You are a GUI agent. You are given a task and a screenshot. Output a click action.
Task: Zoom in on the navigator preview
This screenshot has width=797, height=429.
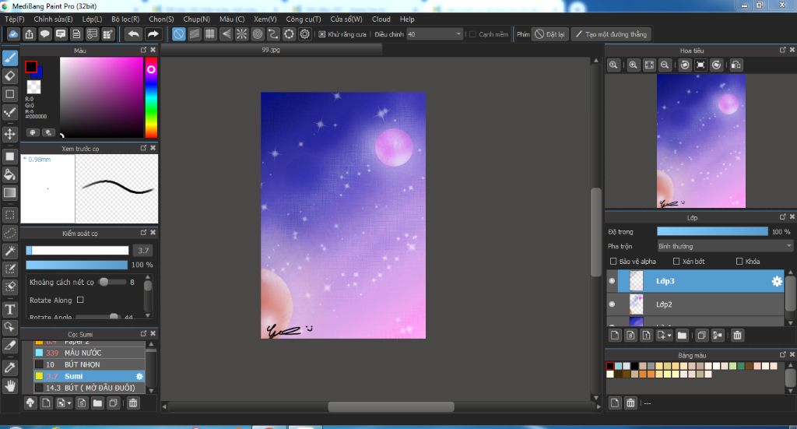633,65
